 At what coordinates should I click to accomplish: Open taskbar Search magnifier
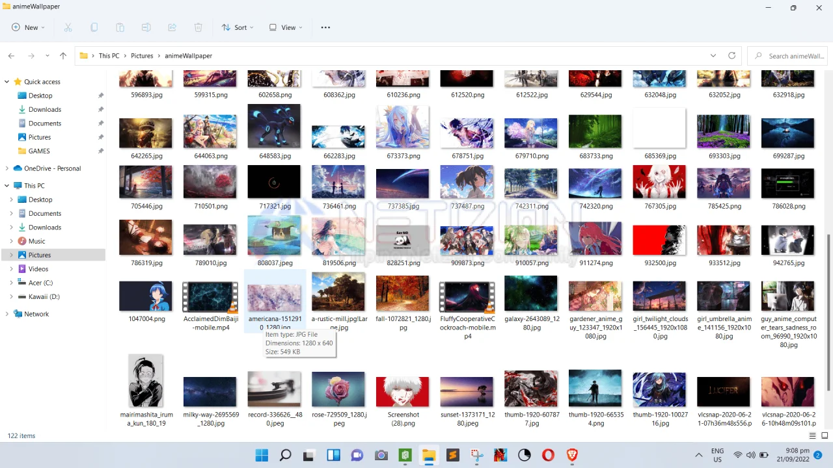(x=285, y=455)
